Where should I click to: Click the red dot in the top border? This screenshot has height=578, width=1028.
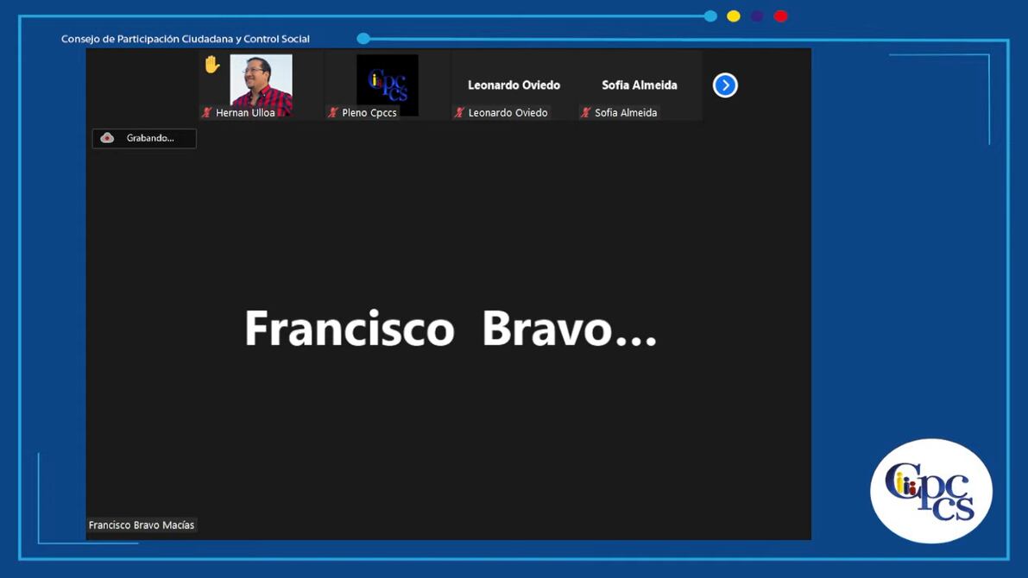[x=780, y=16]
